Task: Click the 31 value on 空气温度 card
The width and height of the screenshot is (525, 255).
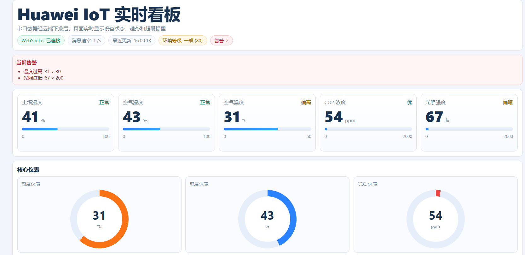Action: tap(232, 117)
